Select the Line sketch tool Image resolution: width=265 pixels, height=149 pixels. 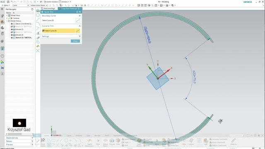tap(38, 19)
